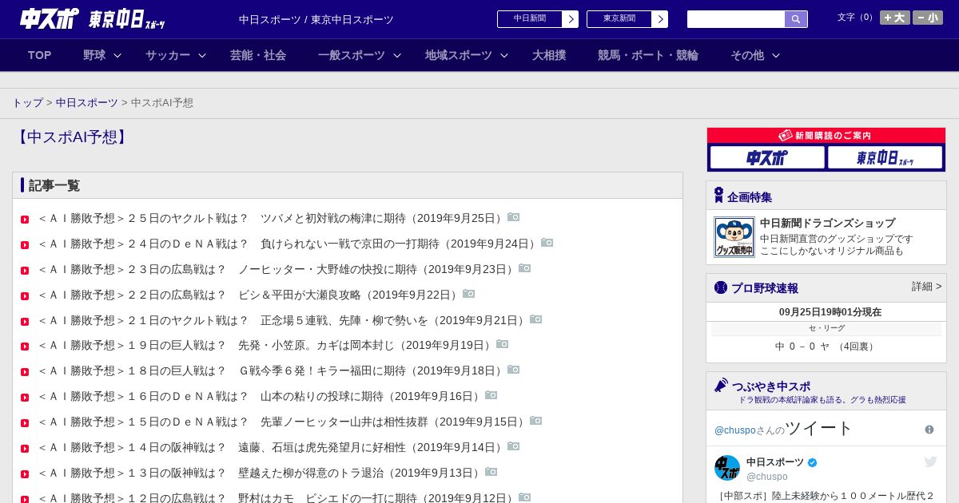Open つぶやき中スポ heading
Screen dimensions: 959x503
click(x=770, y=386)
